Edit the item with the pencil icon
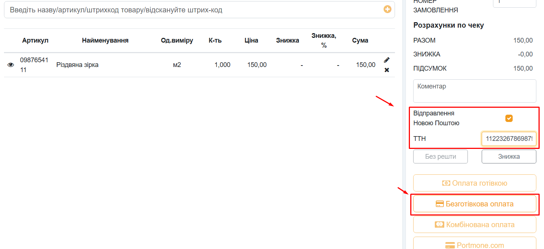The height and width of the screenshot is (249, 544). tap(387, 60)
